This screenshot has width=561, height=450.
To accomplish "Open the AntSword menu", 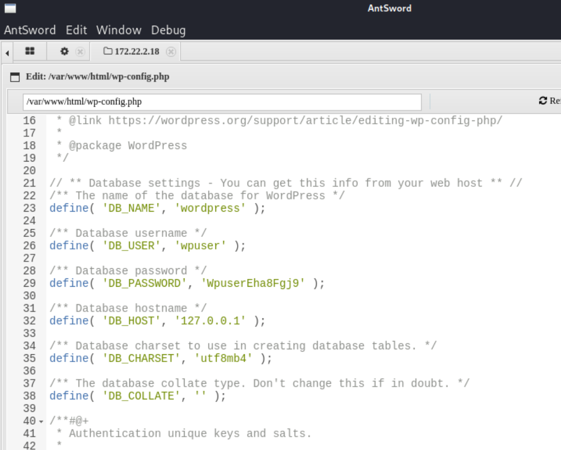I will 30,30.
